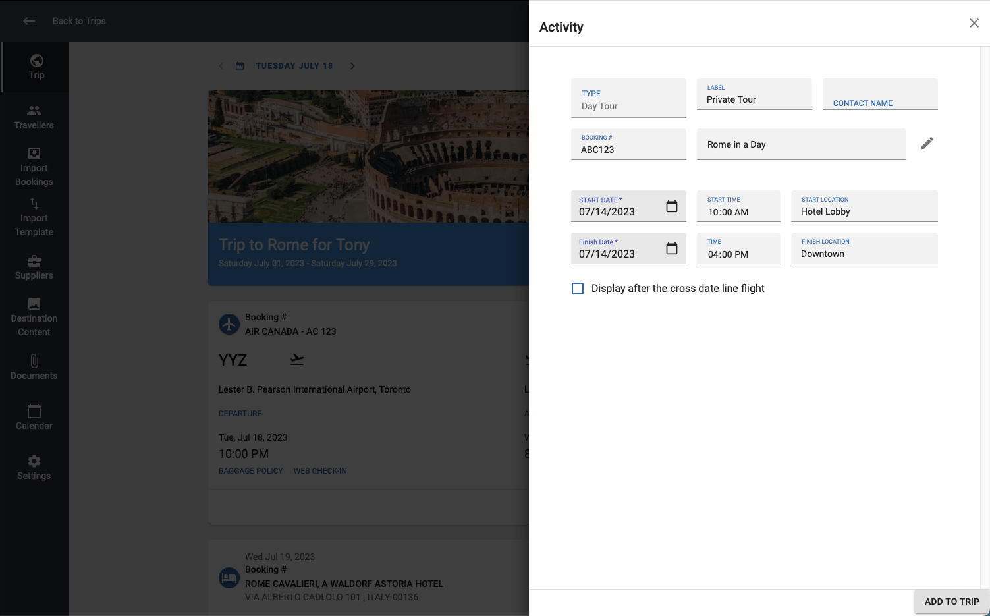The width and height of the screenshot is (990, 616).
Task: Click Back to Trips link
Action: click(x=79, y=21)
